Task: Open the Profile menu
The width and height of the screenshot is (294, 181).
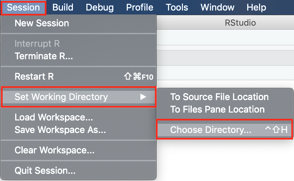Action: [x=140, y=7]
